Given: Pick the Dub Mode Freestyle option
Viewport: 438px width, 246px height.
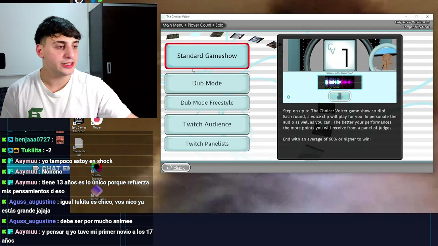Looking at the screenshot, I should coord(207,102).
